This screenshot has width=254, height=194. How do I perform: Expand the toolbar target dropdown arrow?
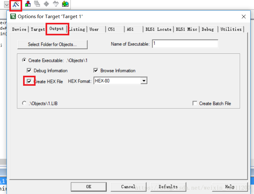[x=7, y=5]
